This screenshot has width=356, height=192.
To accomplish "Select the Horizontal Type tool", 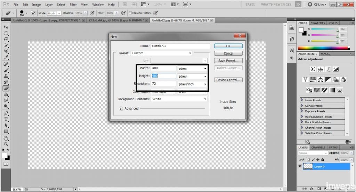I will click(6, 119).
